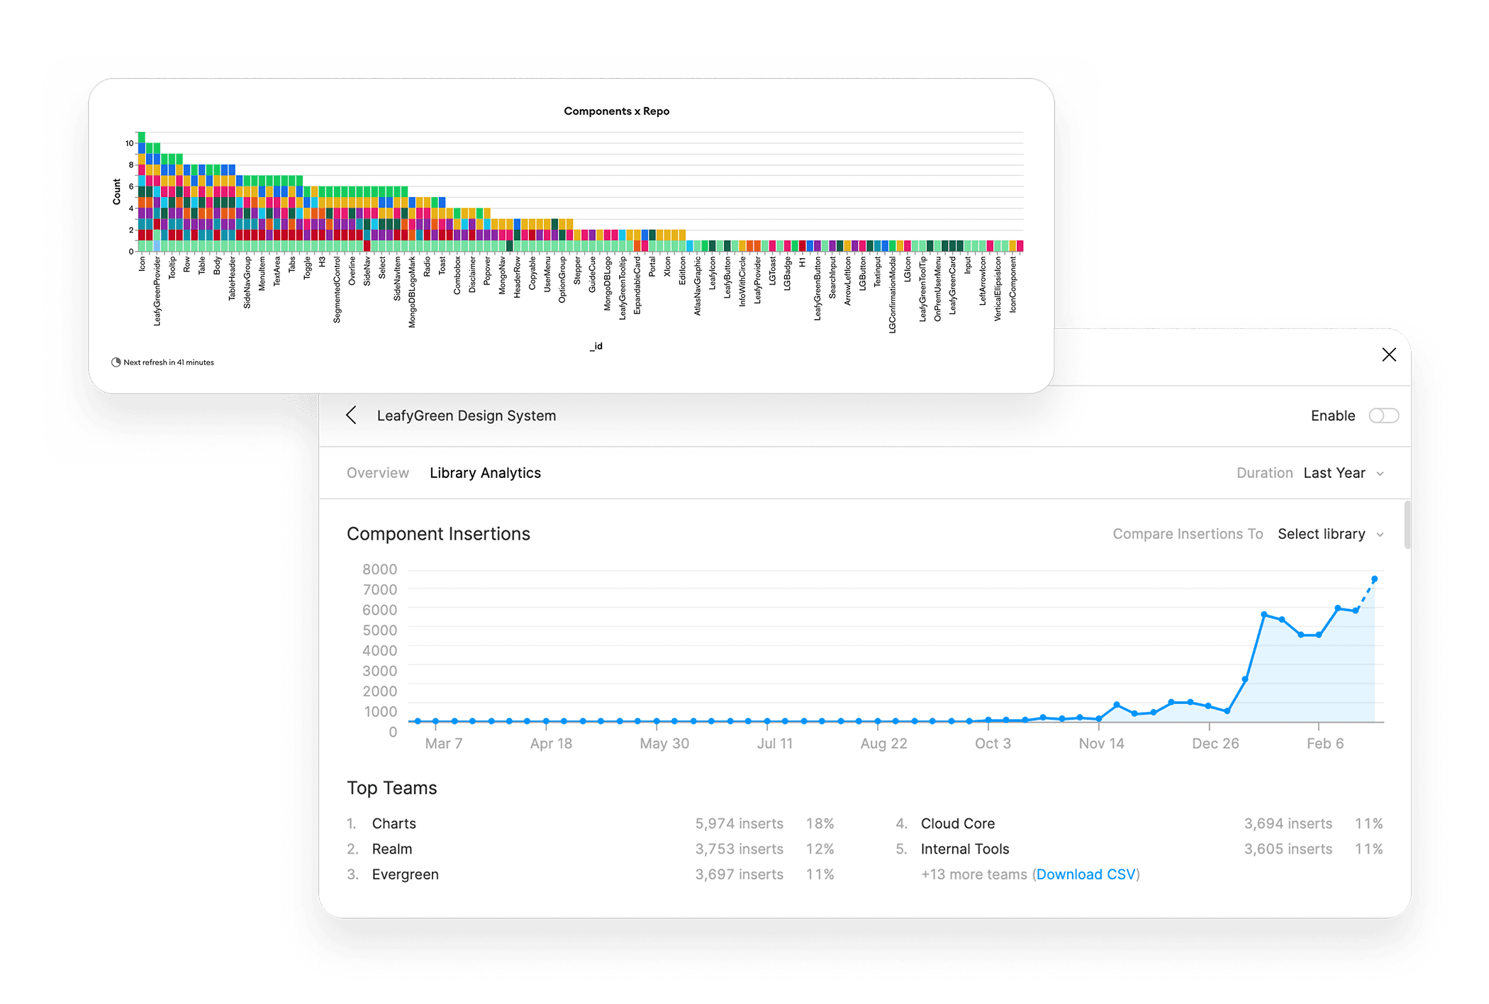Toggle the Enable switch on
The width and height of the screenshot is (1489, 1004).
[1383, 415]
